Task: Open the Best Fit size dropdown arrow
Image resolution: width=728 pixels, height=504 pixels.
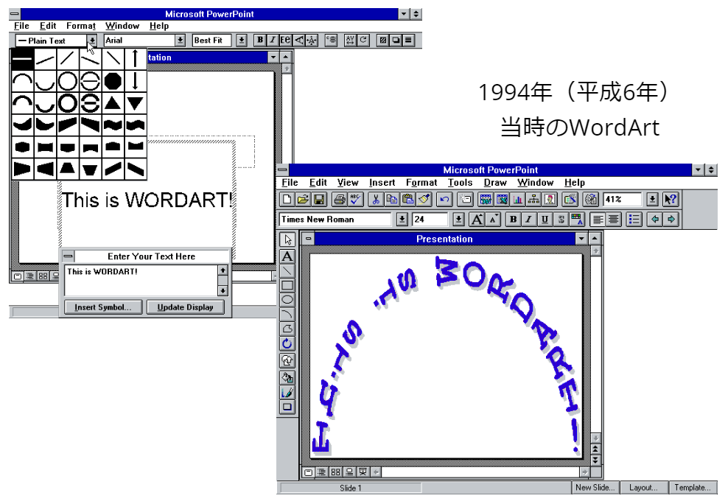Action: [x=242, y=41]
